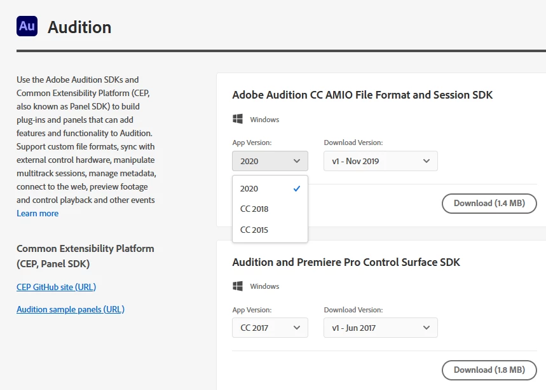546x390 pixels.
Task: Choose CC 2015 from App Version list
Action: 254,230
